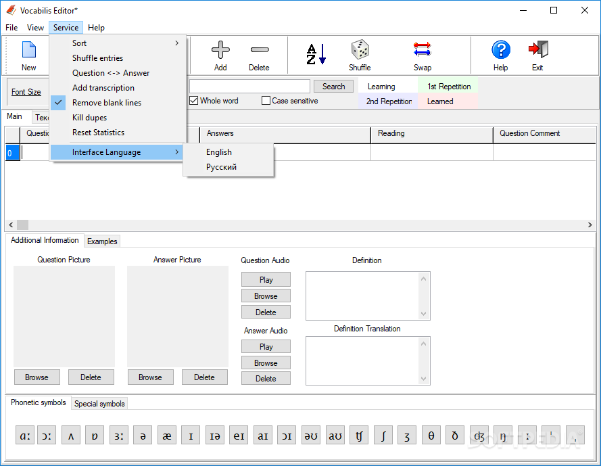Image resolution: width=601 pixels, height=466 pixels.
Task: Open the Service menu
Action: coord(66,28)
